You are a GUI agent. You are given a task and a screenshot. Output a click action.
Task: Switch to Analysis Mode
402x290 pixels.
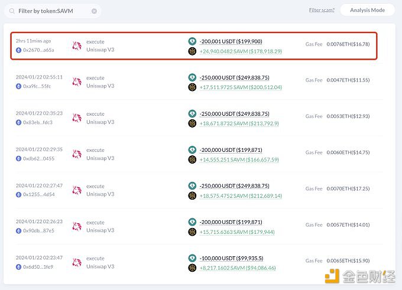[367, 10]
